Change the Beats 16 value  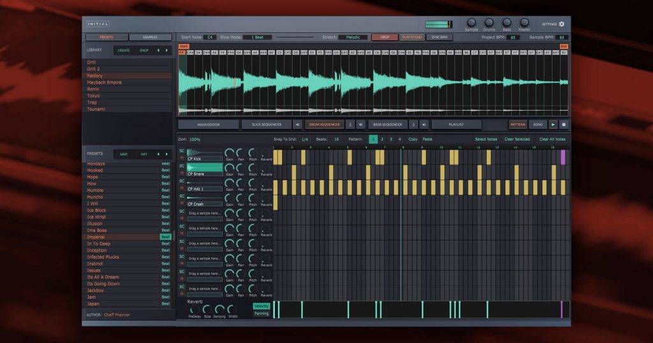click(x=337, y=139)
